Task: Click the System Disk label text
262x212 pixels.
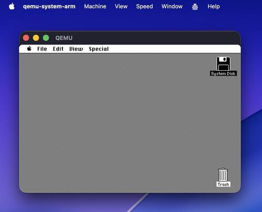Action: point(223,74)
